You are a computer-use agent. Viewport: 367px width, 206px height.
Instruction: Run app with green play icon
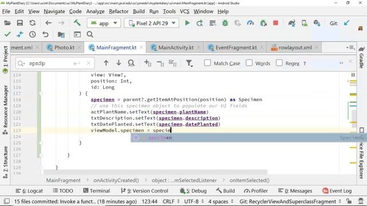pos(188,23)
